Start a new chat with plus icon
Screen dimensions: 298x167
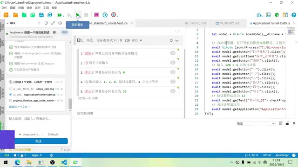click(x=39, y=23)
